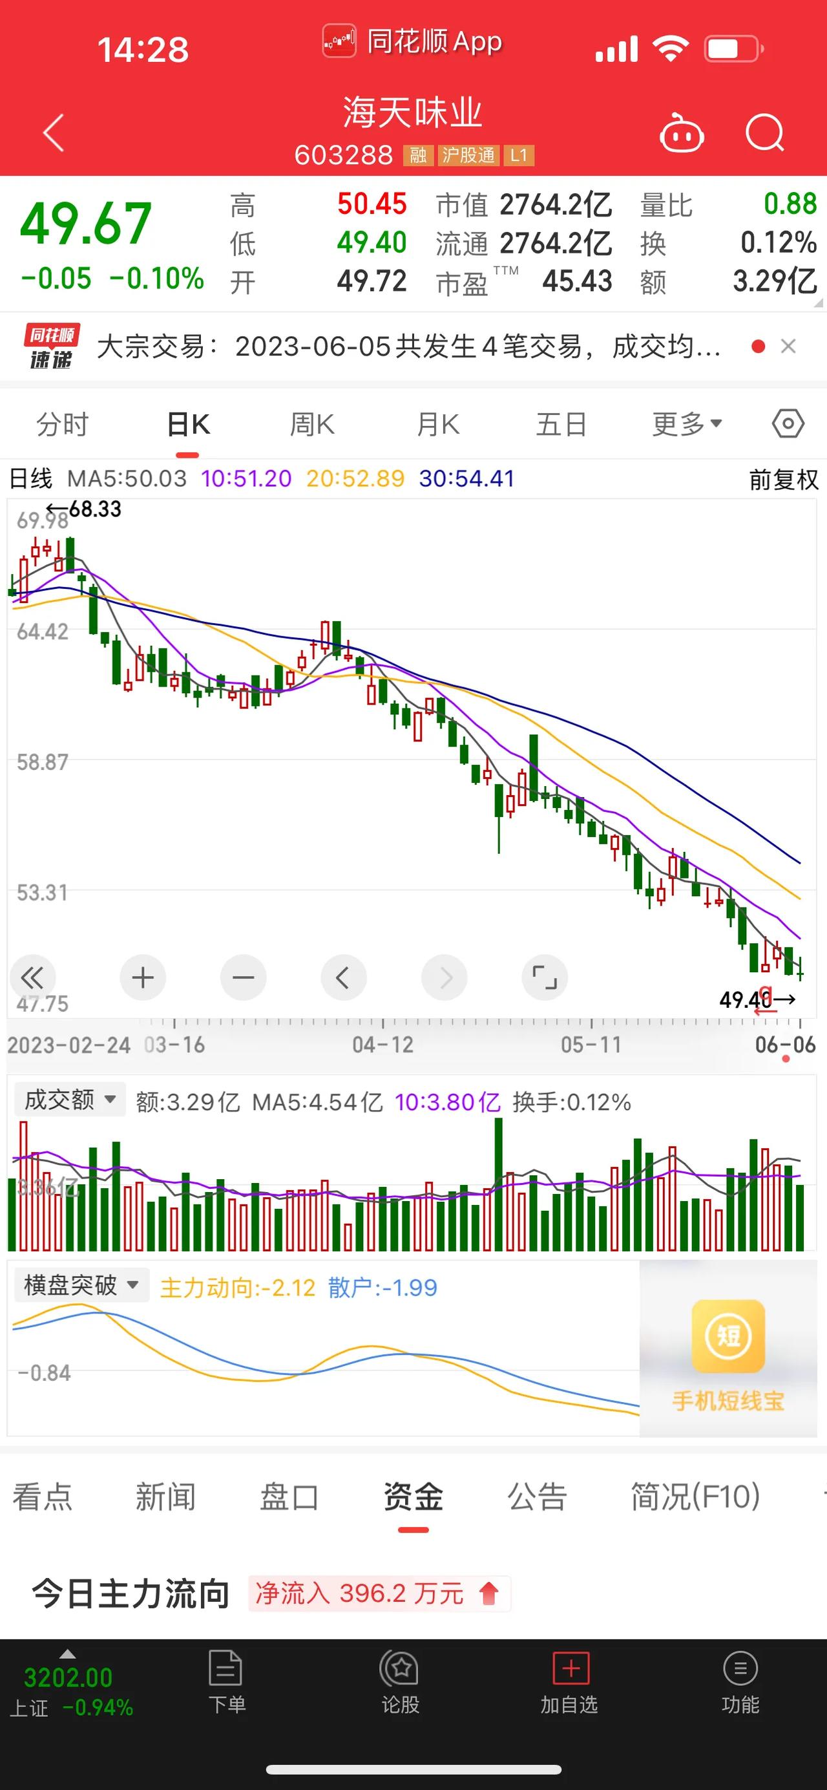This screenshot has height=1790, width=827.
Task: Open the 公告 tab
Action: tap(537, 1496)
